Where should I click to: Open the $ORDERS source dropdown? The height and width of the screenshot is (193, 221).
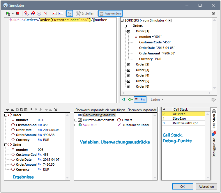coord(170,20)
